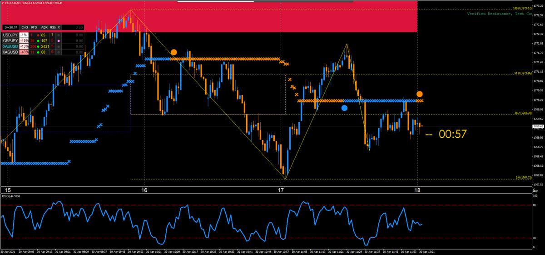Viewport: 545px width, 255px height.
Task: Click the RSI(5) 44.9158 indicator label
Action: tap(11, 196)
